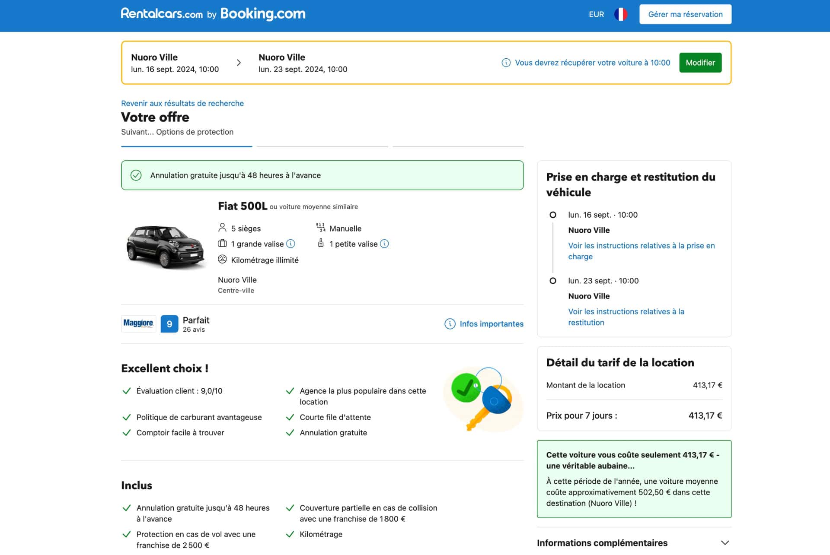Click the arrow between pickup and return locations
Screen dimensions: 830x555
pyautogui.click(x=239, y=63)
